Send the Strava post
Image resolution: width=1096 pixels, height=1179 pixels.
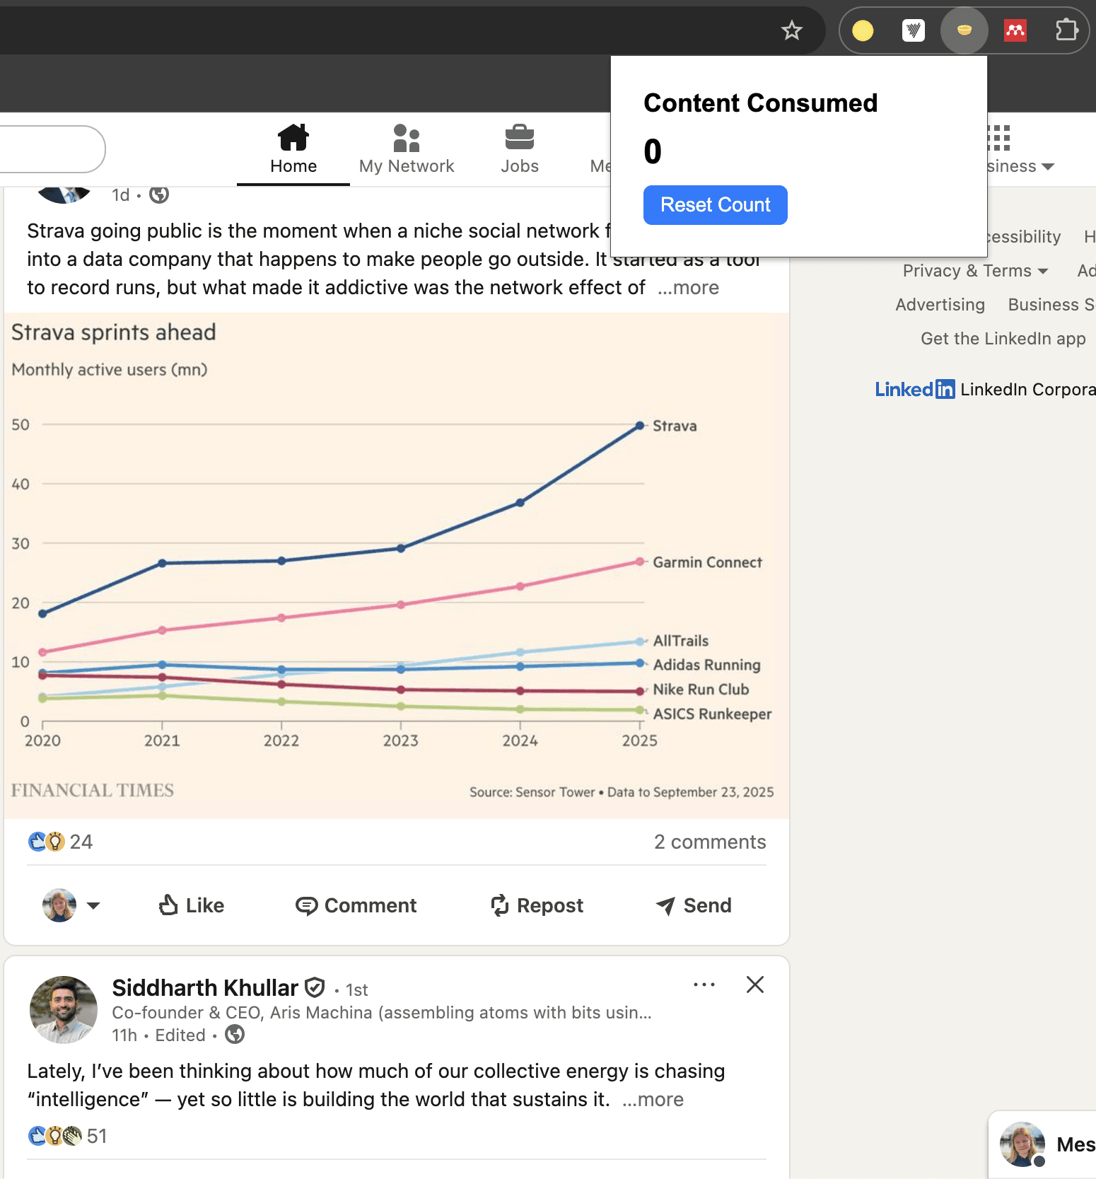point(694,905)
